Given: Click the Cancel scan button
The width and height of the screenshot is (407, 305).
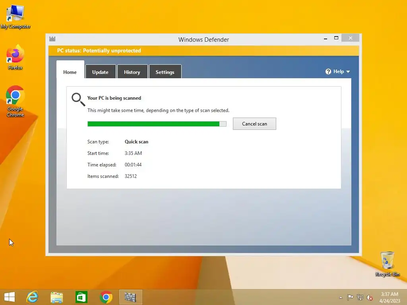Looking at the screenshot, I should point(254,124).
